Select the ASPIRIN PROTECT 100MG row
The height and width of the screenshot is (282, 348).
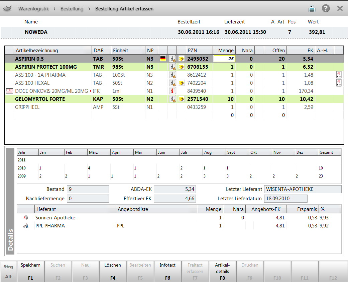[174, 67]
